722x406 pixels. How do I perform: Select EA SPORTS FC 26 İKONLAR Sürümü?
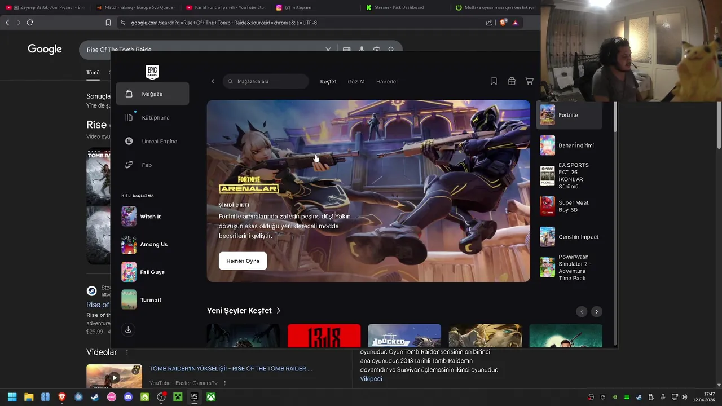pyautogui.click(x=569, y=176)
